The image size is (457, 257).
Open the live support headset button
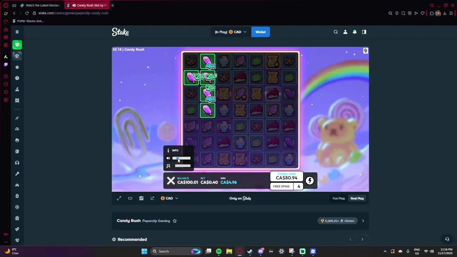(447, 239)
